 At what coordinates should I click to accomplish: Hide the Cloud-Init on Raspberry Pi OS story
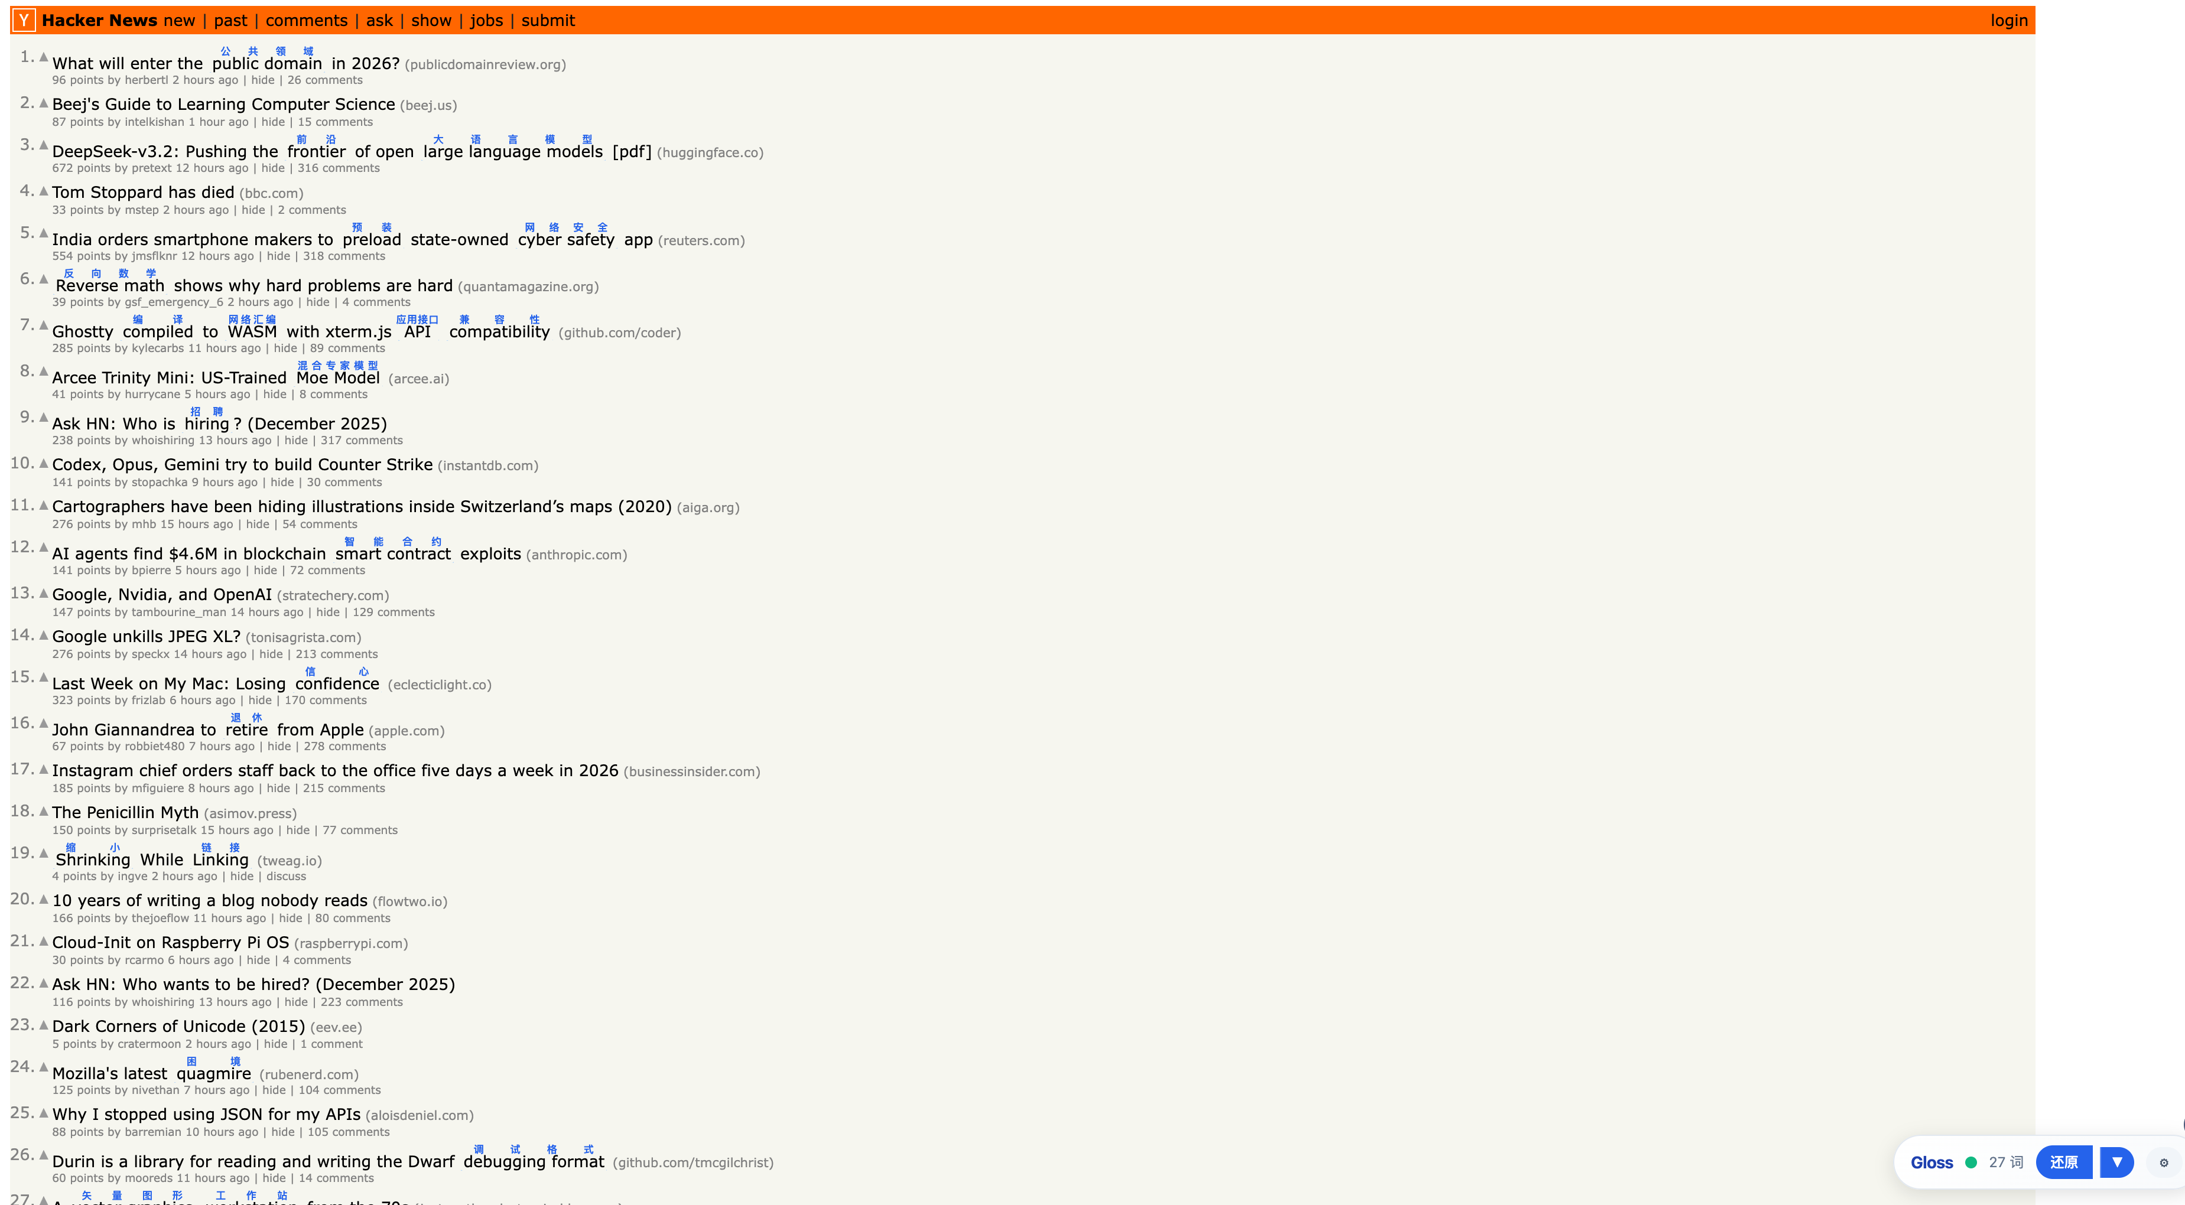click(258, 960)
